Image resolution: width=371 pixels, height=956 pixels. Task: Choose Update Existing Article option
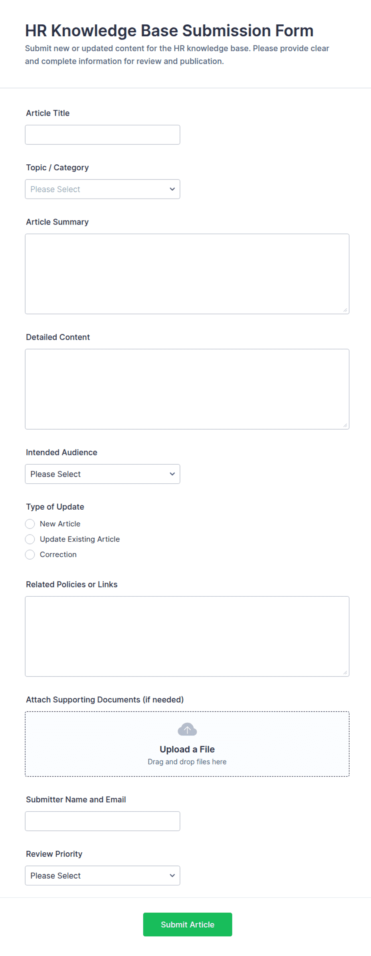pos(30,539)
